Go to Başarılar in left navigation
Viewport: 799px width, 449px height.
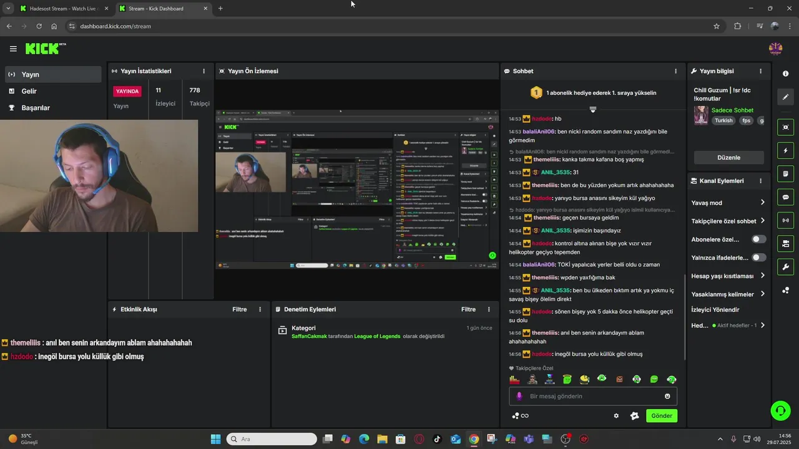52,108
